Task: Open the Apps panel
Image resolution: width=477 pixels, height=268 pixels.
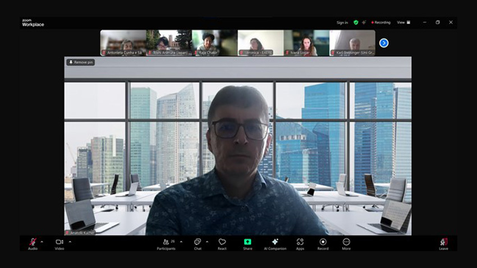Action: (300, 242)
